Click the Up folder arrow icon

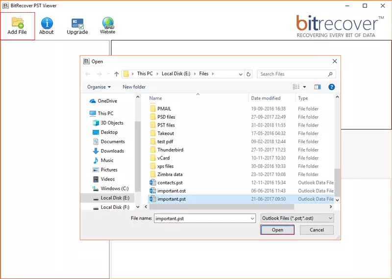tap(116, 74)
